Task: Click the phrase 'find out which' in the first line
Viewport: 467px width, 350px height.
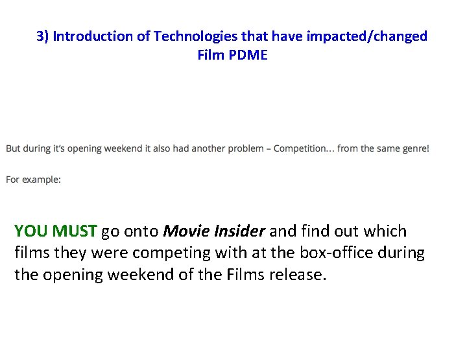Action: 356,231
